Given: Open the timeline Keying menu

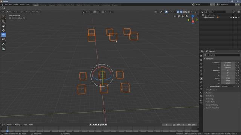Looking at the screenshot, I should 18,125.
